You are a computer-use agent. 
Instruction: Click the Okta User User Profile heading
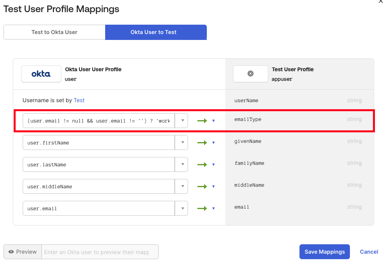pyautogui.click(x=93, y=69)
